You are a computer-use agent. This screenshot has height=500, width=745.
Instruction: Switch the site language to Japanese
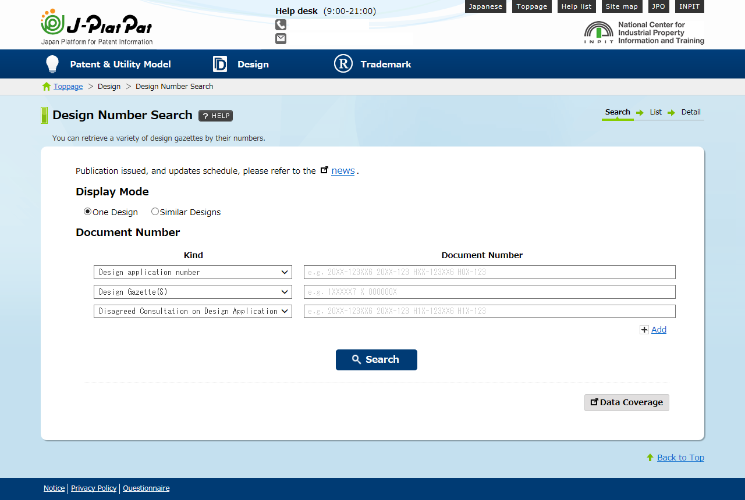pos(485,6)
